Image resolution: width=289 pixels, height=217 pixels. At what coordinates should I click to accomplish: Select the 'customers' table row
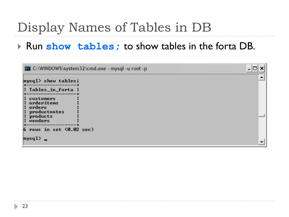(42, 99)
